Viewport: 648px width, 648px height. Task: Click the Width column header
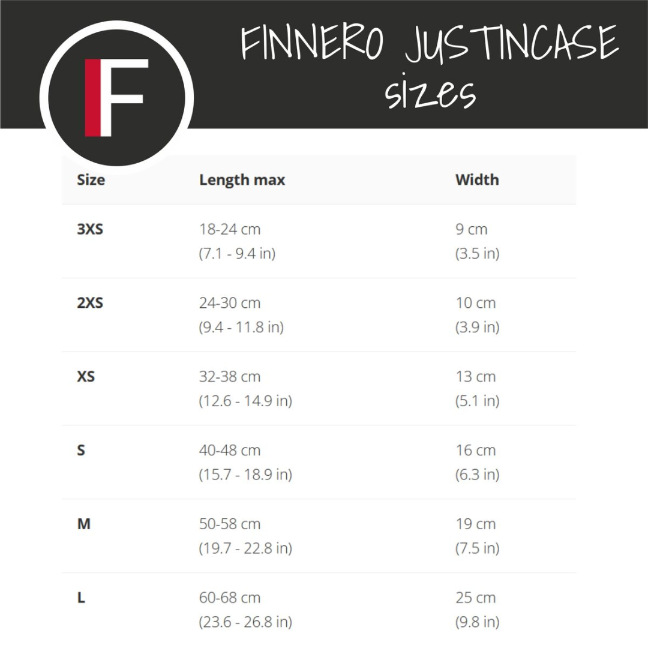point(477,180)
